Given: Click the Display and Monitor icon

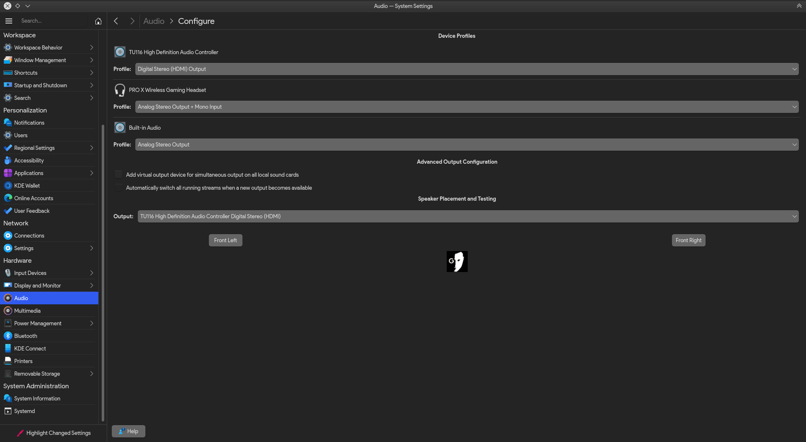Looking at the screenshot, I should [x=8, y=285].
